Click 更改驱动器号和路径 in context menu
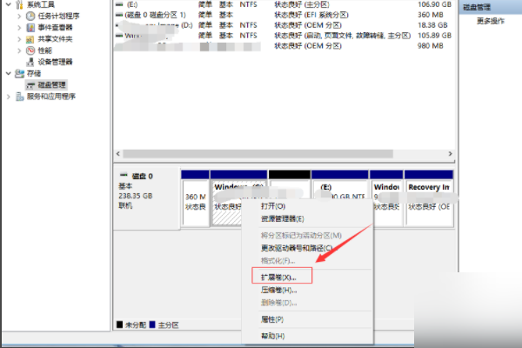 pyautogui.click(x=296, y=248)
